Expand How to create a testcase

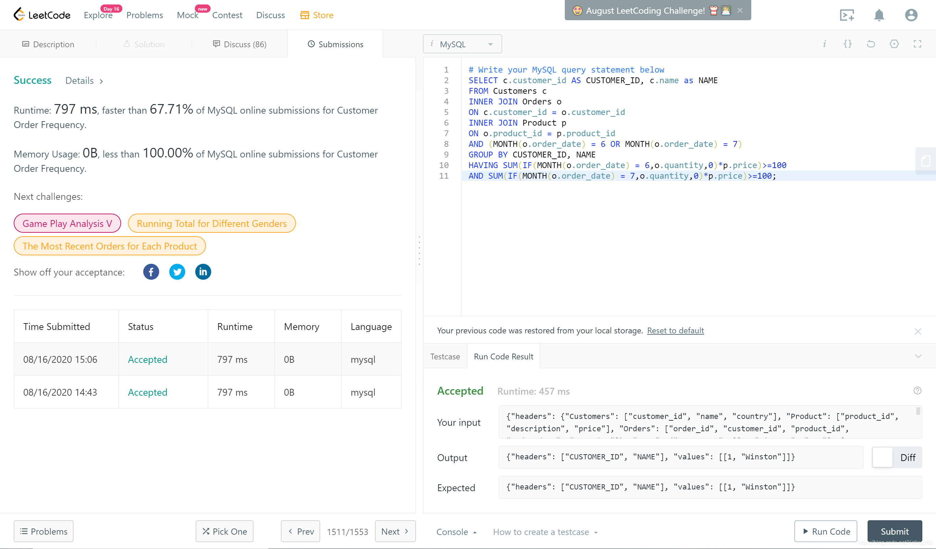coord(545,532)
